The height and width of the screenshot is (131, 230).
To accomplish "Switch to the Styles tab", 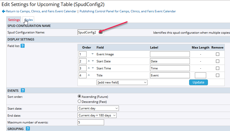I will coord(29,20).
